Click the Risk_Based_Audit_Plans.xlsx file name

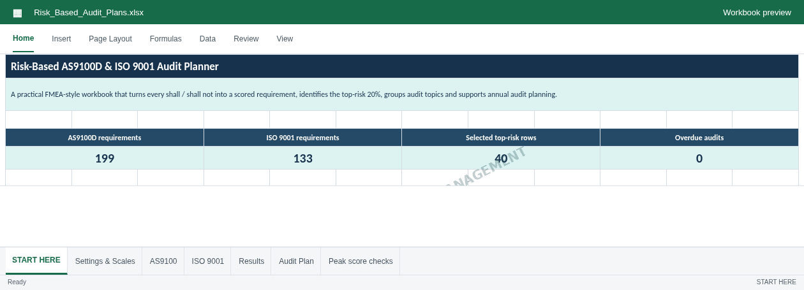coord(89,13)
